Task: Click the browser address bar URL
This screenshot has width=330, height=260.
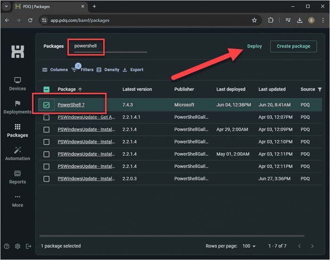Action: (80, 20)
